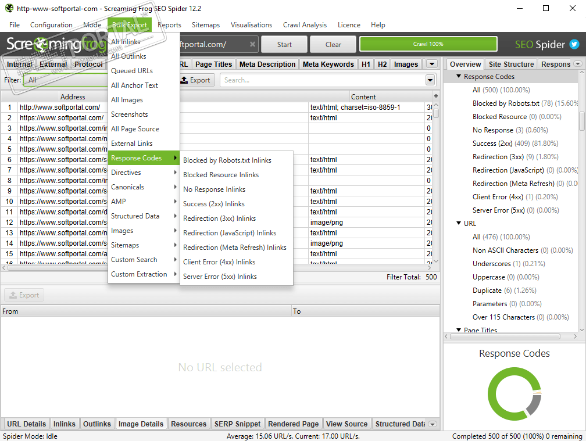
Task: Click the grey segment of Response Codes donut
Action: click(x=535, y=406)
